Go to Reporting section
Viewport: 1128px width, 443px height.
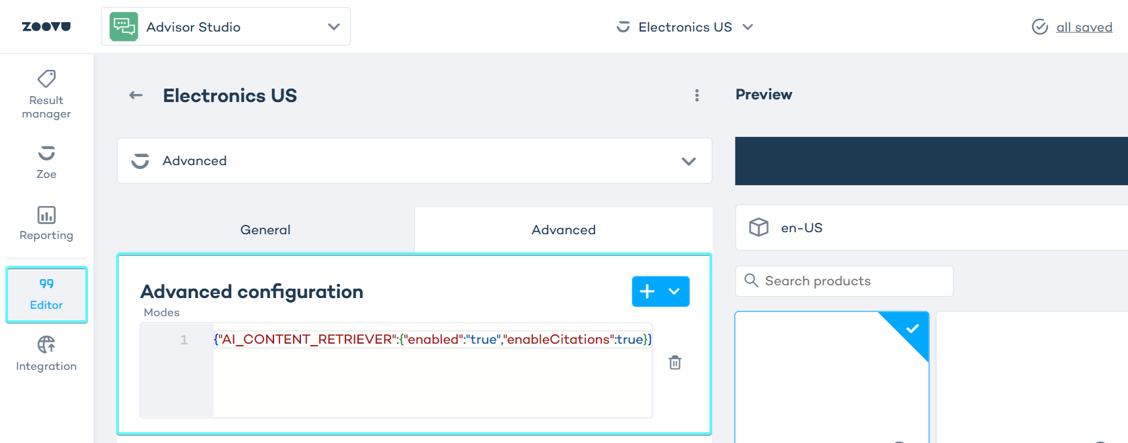(x=46, y=224)
